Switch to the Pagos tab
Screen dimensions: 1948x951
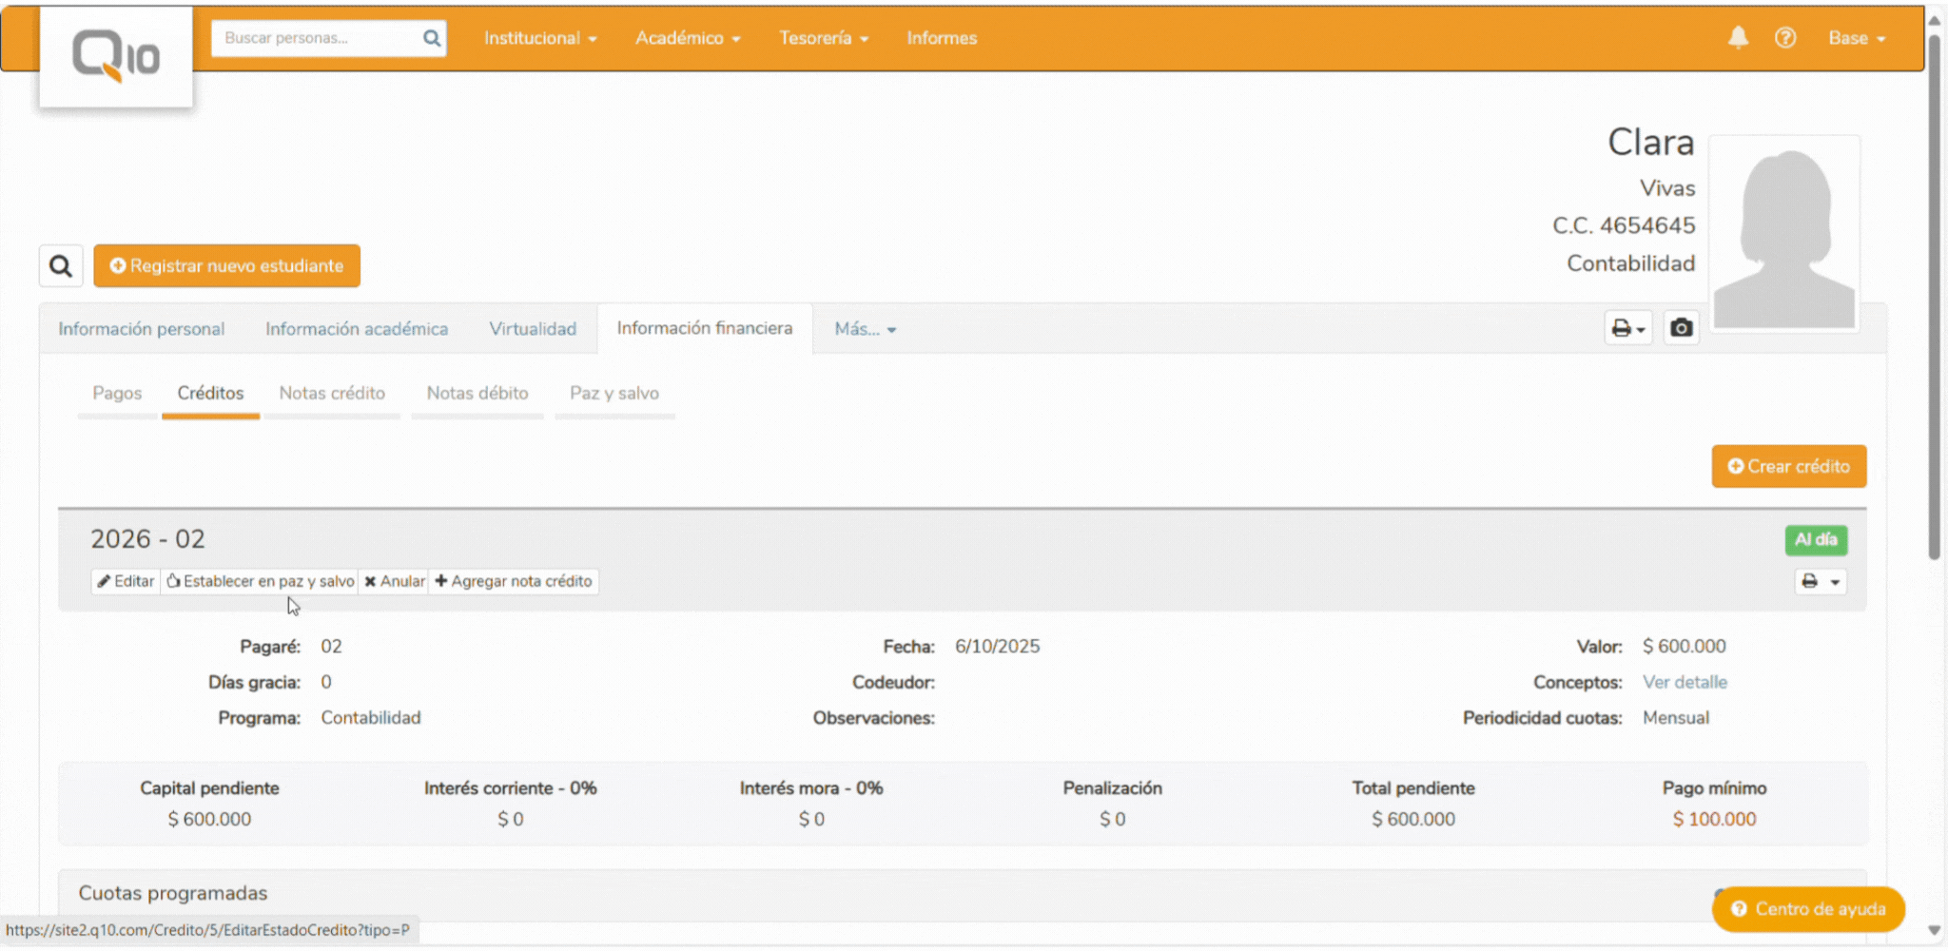(117, 394)
